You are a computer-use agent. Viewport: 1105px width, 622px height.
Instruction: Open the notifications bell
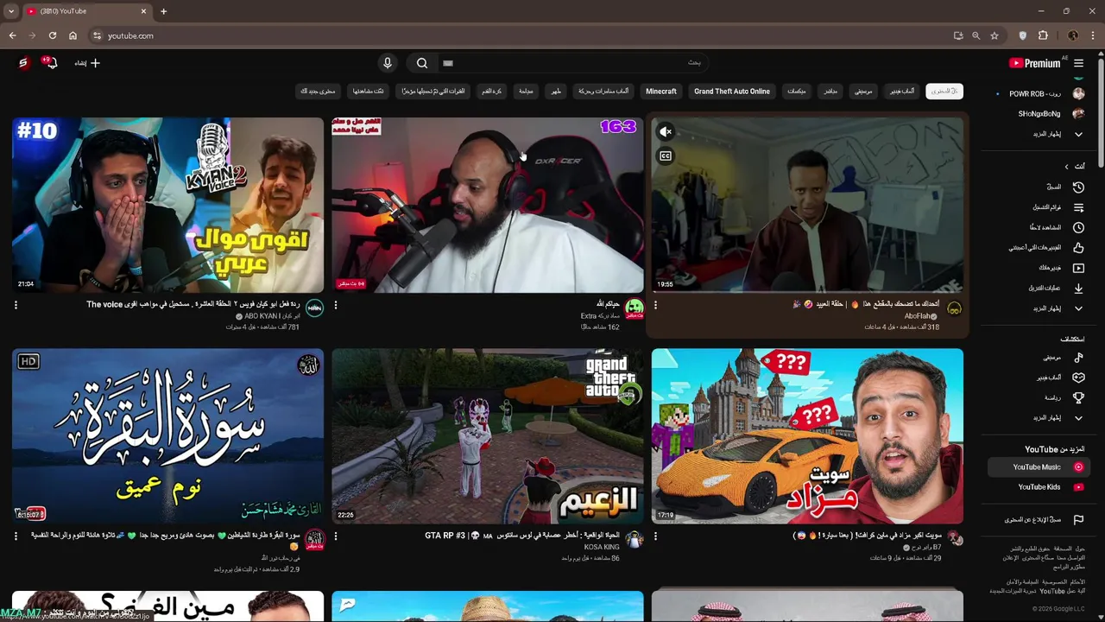(x=50, y=63)
